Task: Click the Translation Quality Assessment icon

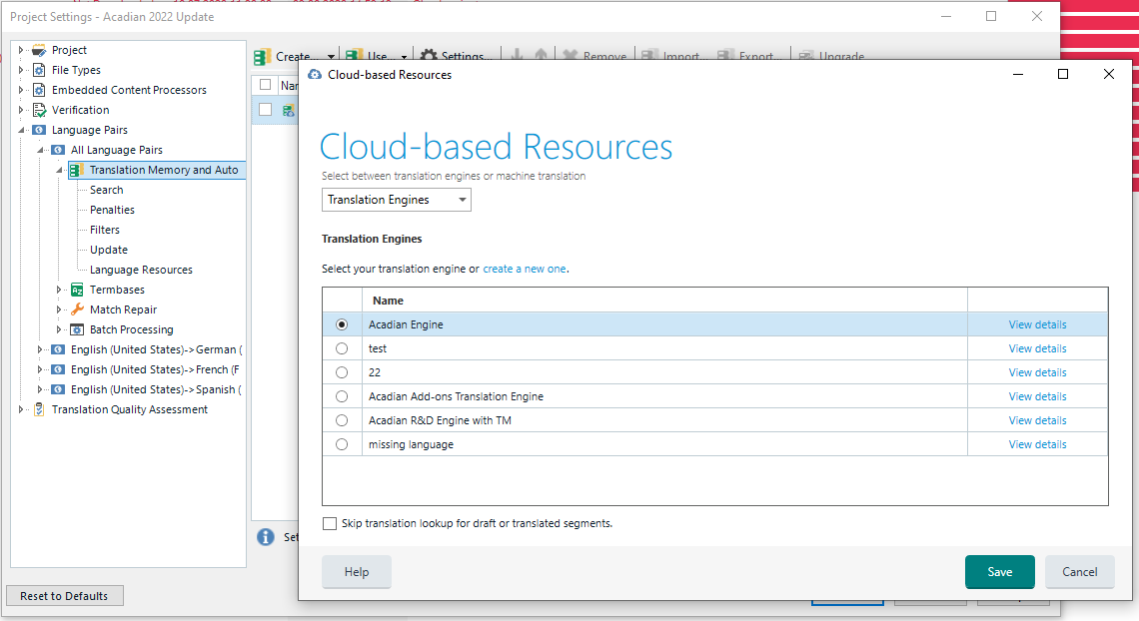Action: [x=39, y=409]
